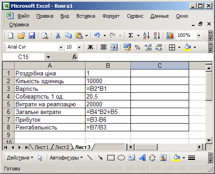Increase decimal places

pos(148,47)
